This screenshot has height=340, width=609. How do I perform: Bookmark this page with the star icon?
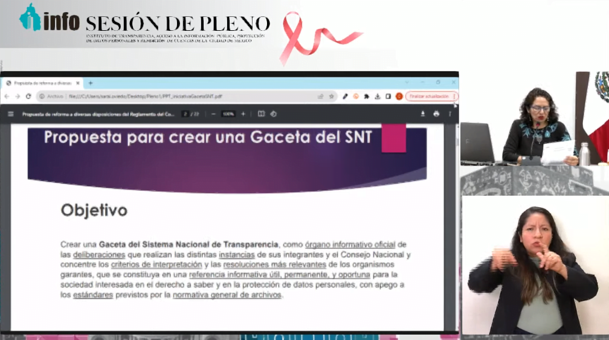[x=331, y=96]
